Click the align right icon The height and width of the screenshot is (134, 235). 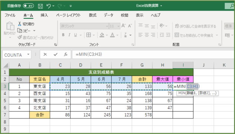click(x=153, y=35)
